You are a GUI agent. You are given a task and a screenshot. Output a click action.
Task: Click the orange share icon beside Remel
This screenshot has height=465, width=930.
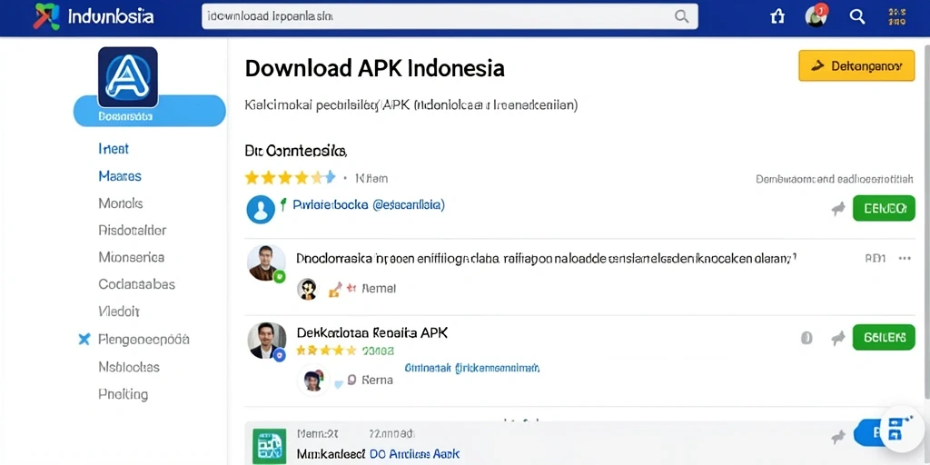pyautogui.click(x=335, y=289)
